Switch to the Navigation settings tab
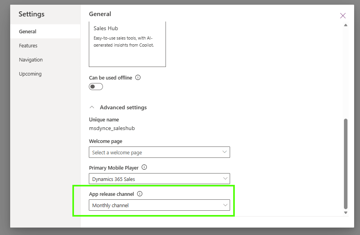Screen dimensions: 360x235 click(x=31, y=60)
